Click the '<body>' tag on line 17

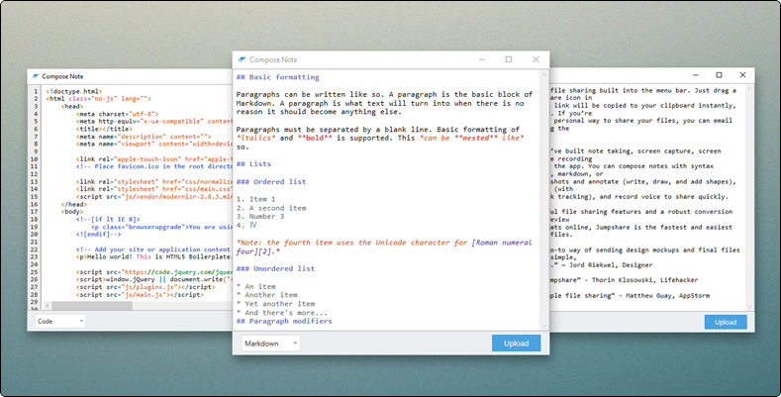pos(72,212)
